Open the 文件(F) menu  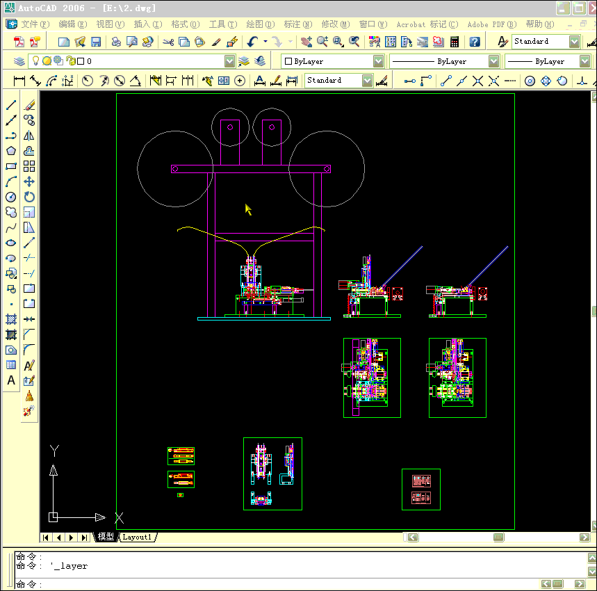coord(35,24)
